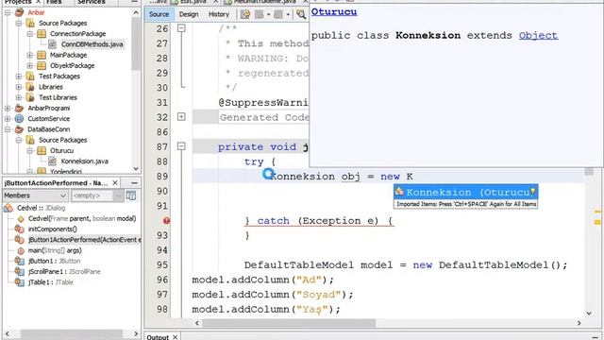Click the jTable1 field icon
This screenshot has width=604, height=340.
(19, 282)
